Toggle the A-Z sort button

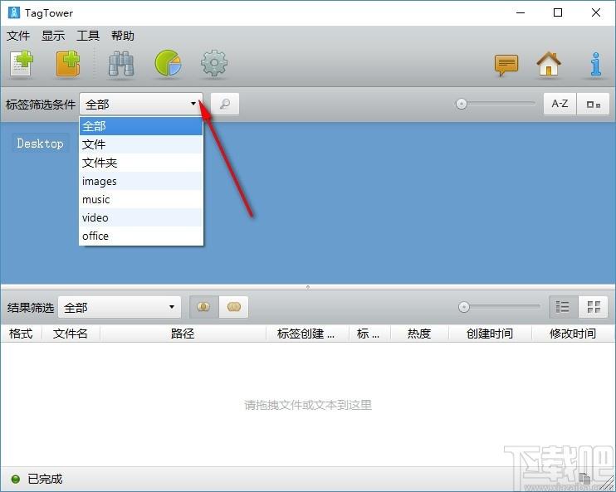click(x=560, y=105)
